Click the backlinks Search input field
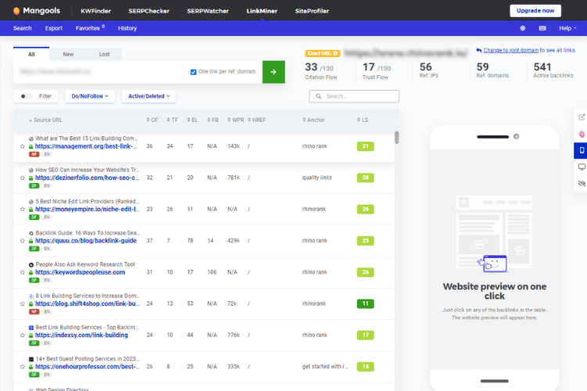This screenshot has width=587, height=391. (x=354, y=96)
